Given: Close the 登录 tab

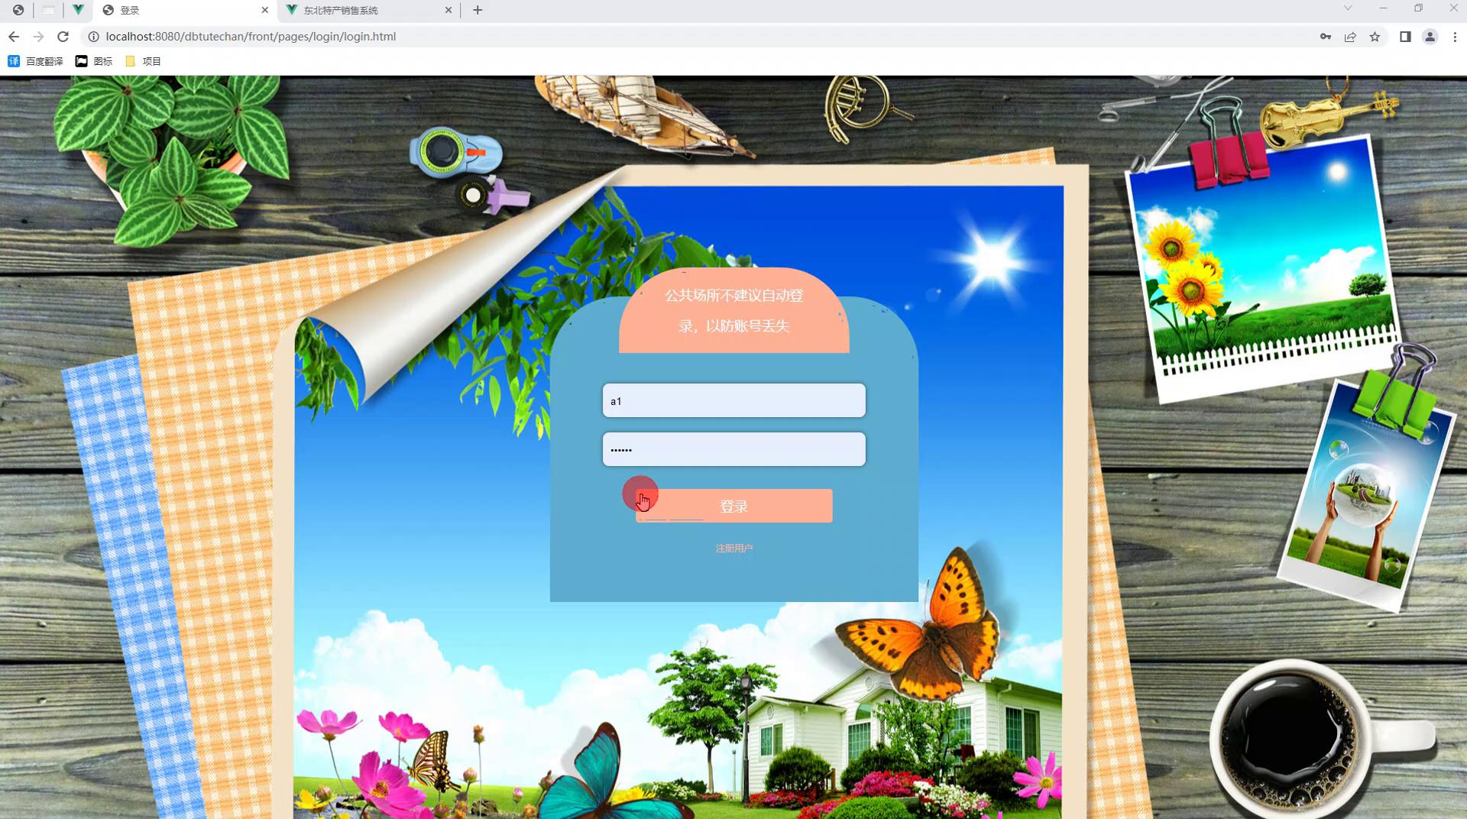Looking at the screenshot, I should click(265, 10).
